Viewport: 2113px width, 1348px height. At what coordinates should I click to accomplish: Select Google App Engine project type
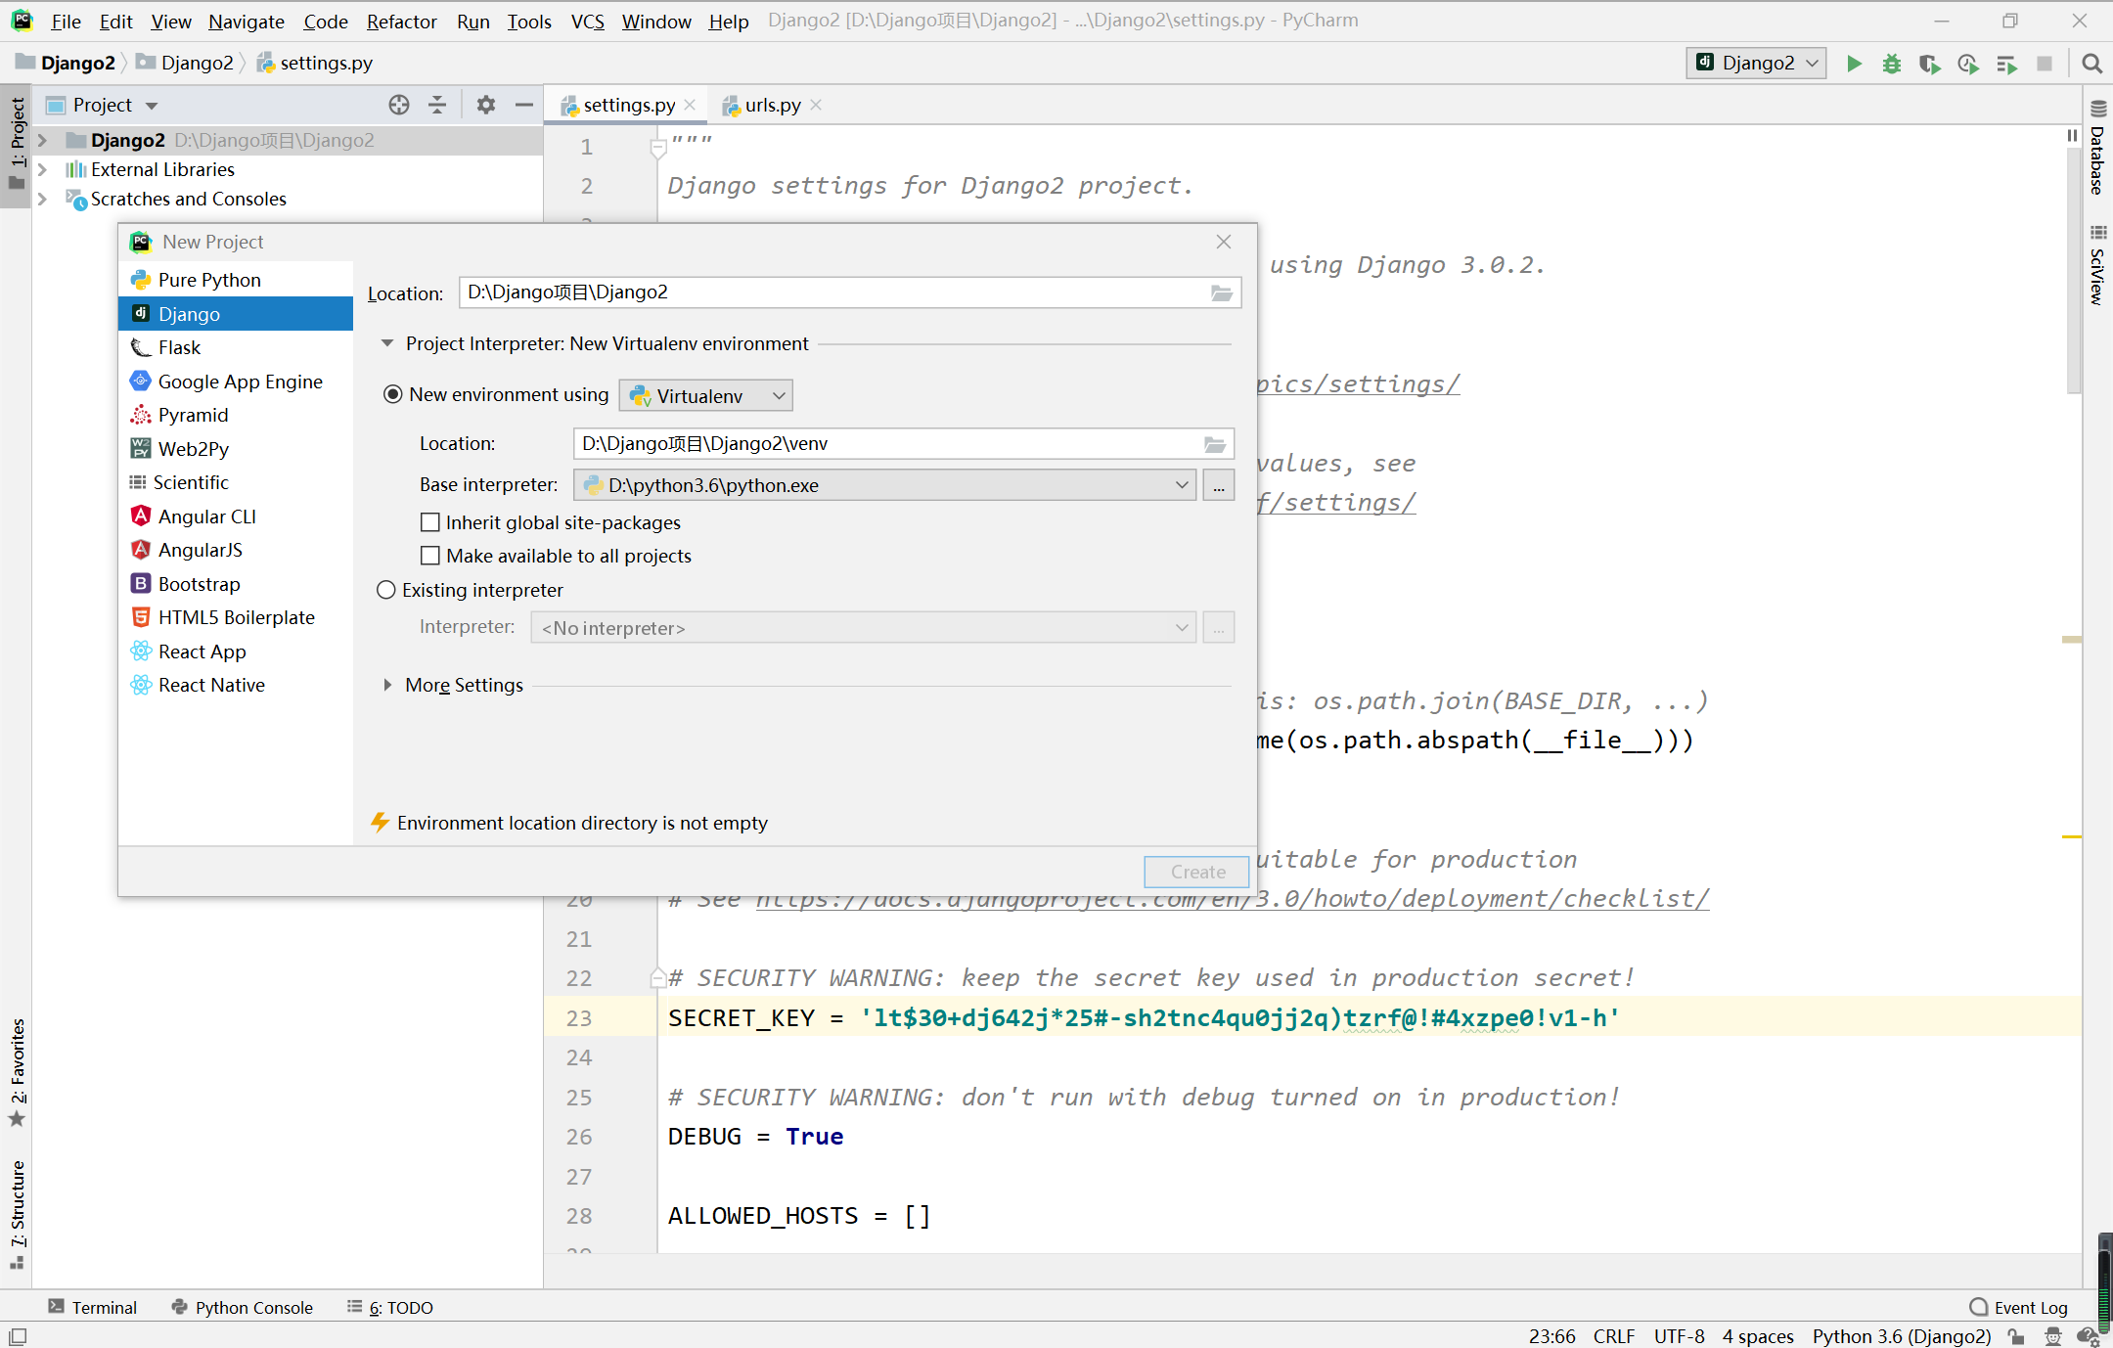(x=235, y=382)
